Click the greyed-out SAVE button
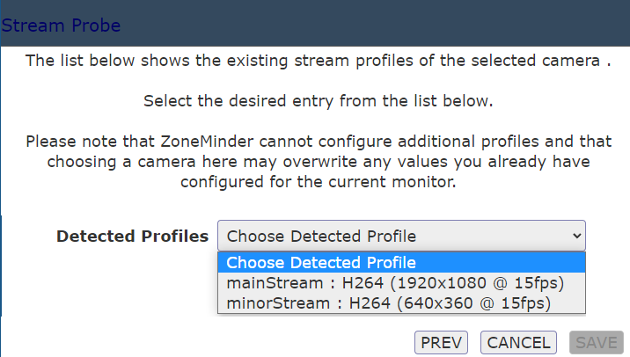 597,343
